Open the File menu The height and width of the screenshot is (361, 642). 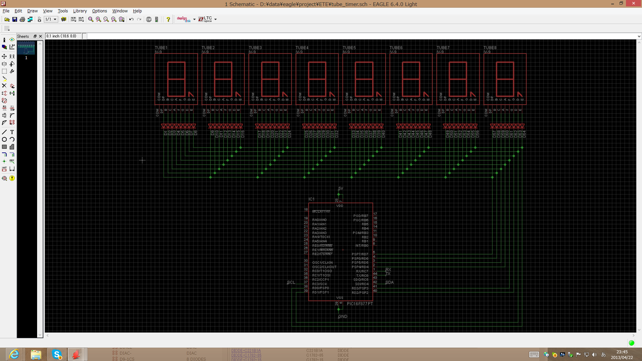pos(6,11)
